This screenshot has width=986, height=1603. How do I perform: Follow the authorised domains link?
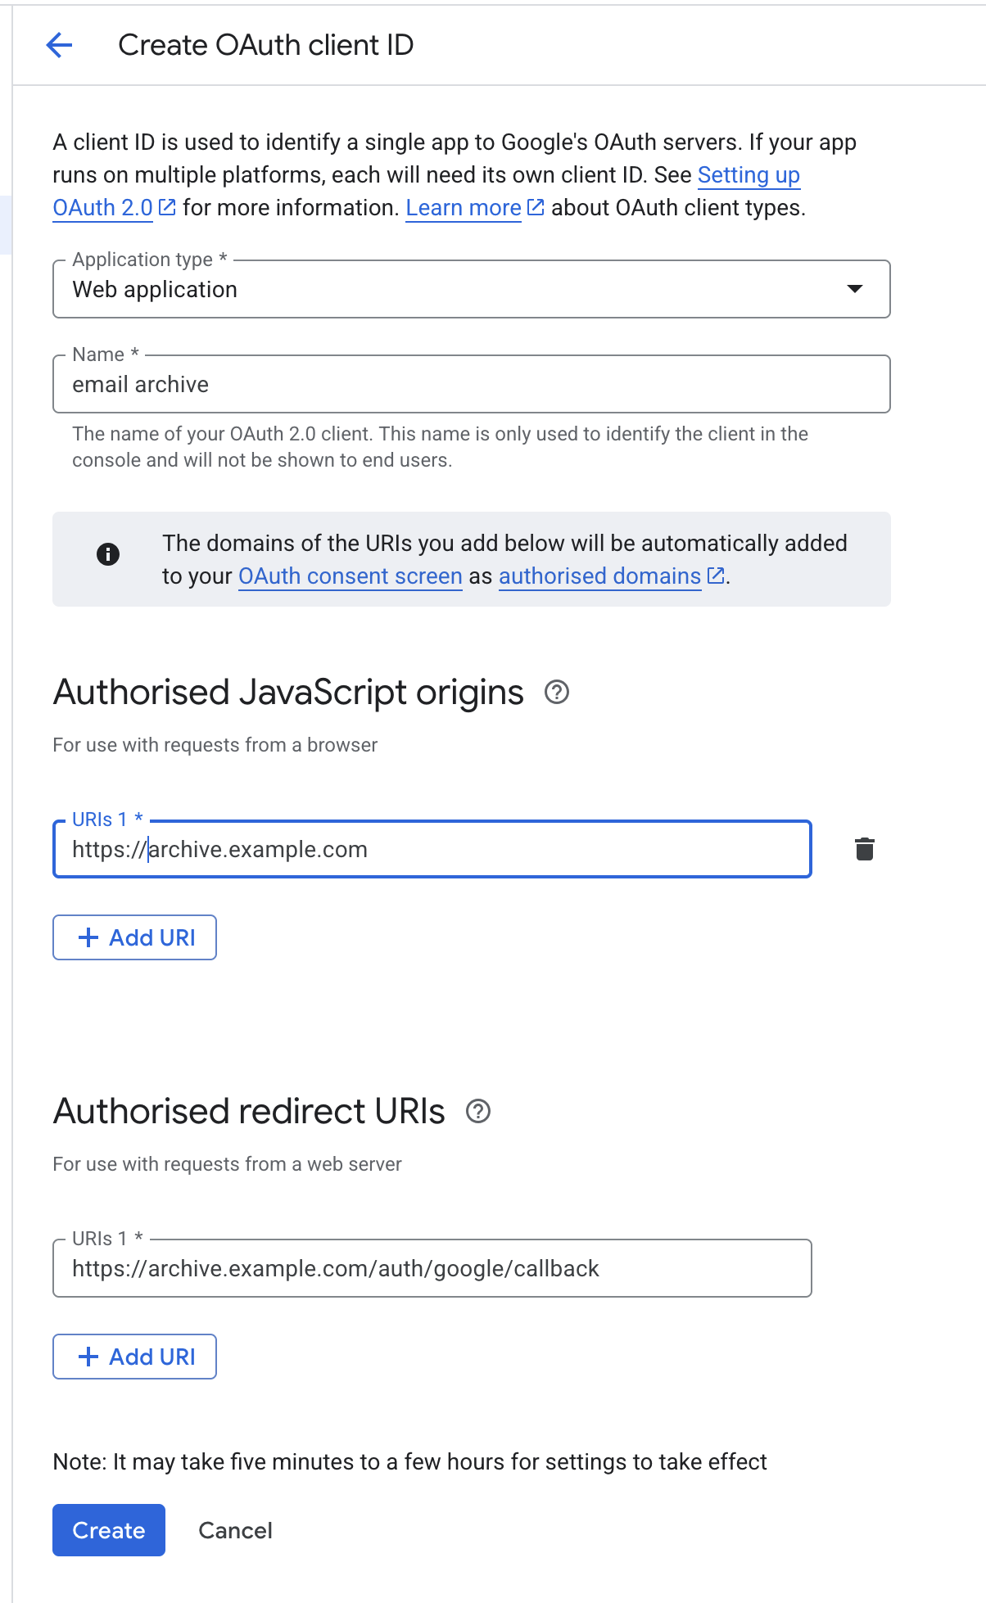point(599,576)
